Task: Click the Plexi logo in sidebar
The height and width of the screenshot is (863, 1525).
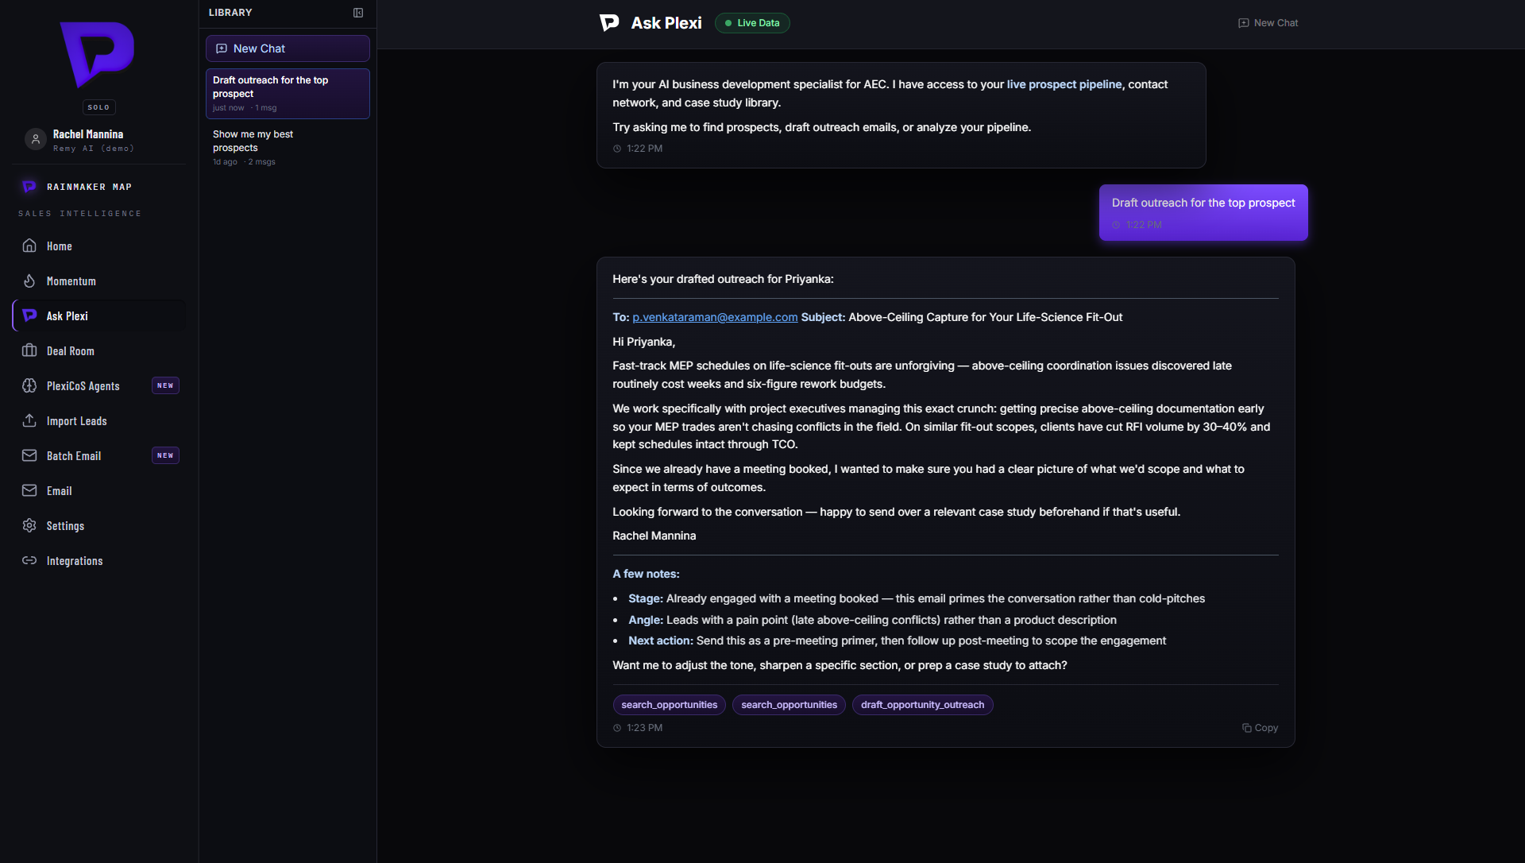Action: pyautogui.click(x=98, y=54)
